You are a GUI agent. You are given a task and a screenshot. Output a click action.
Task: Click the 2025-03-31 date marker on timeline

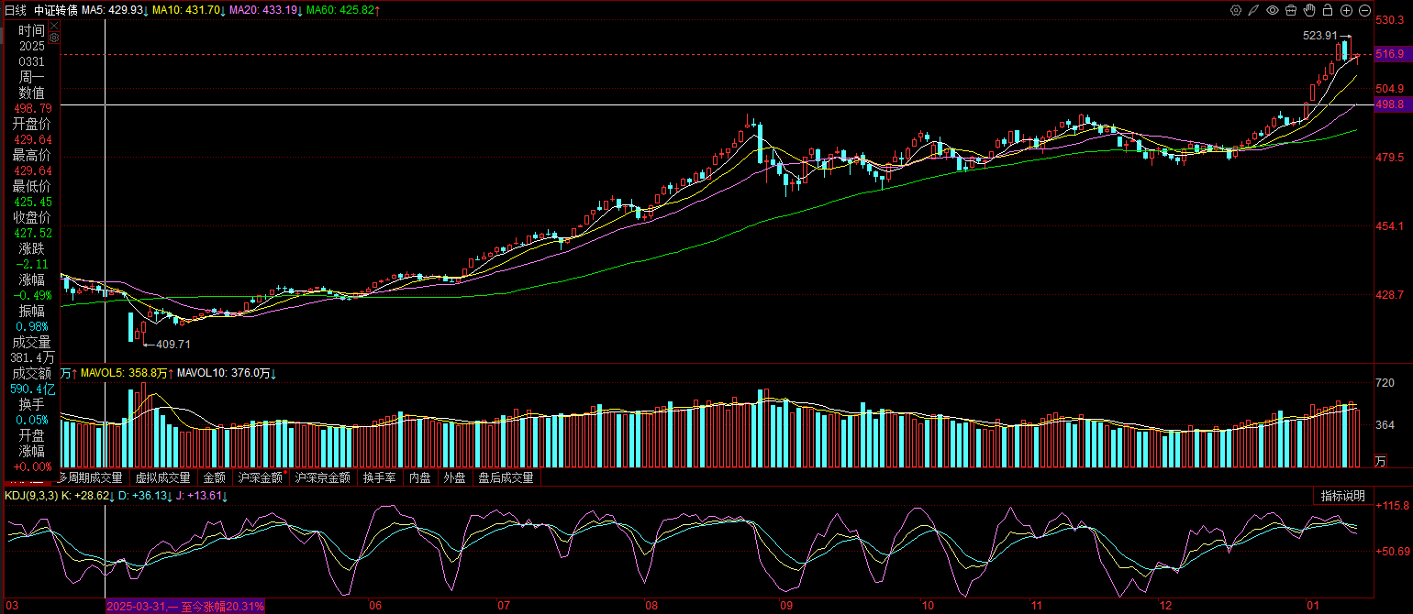click(184, 606)
